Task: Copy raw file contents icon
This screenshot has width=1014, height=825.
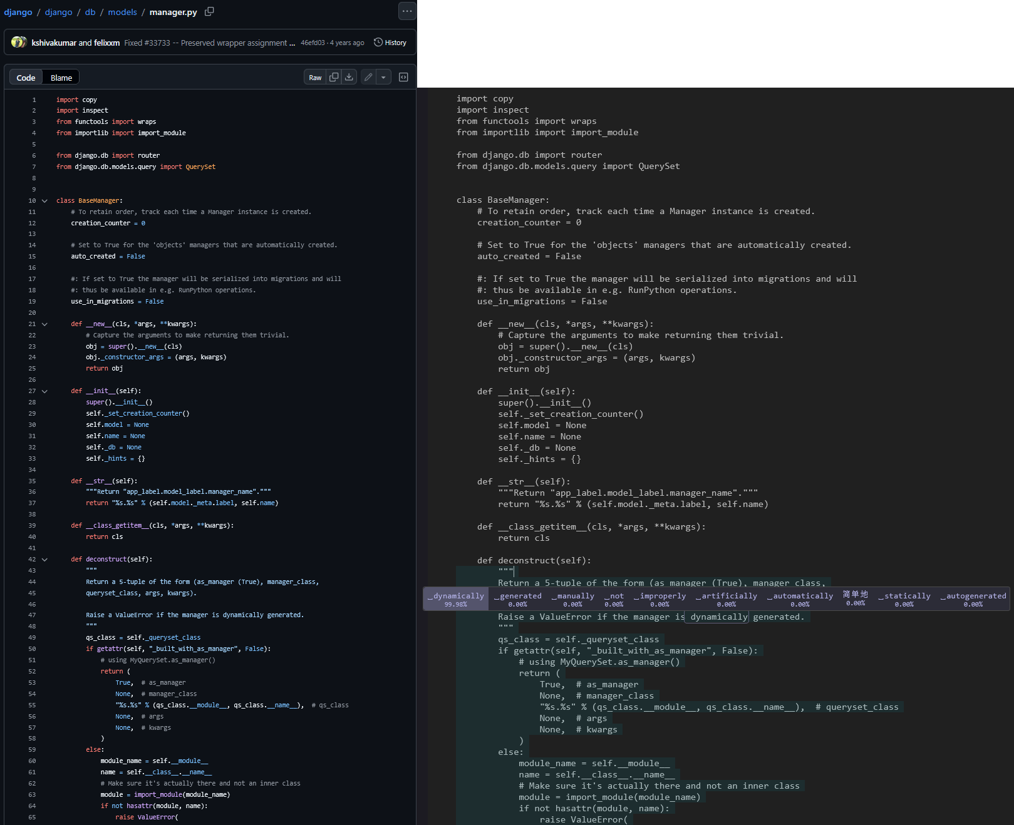Action: pyautogui.click(x=334, y=77)
